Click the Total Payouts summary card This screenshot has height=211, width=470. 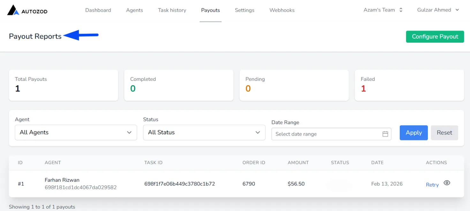point(64,85)
